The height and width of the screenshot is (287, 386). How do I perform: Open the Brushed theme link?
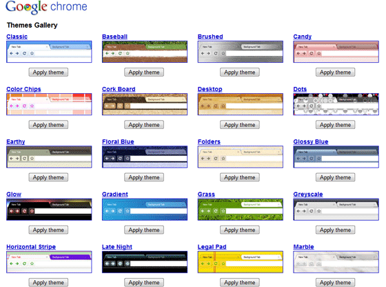[x=210, y=37]
